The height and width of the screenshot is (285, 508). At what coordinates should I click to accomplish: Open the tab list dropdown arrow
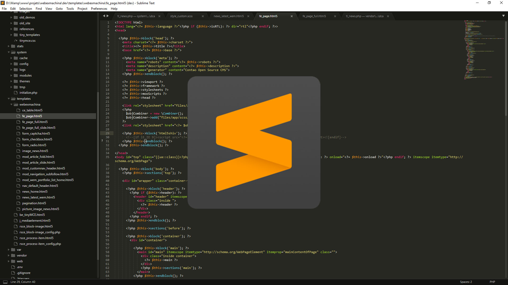[x=503, y=16]
